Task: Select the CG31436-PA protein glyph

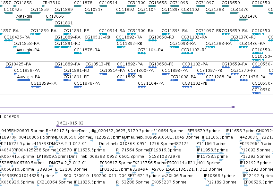Action: coord(244,80)
